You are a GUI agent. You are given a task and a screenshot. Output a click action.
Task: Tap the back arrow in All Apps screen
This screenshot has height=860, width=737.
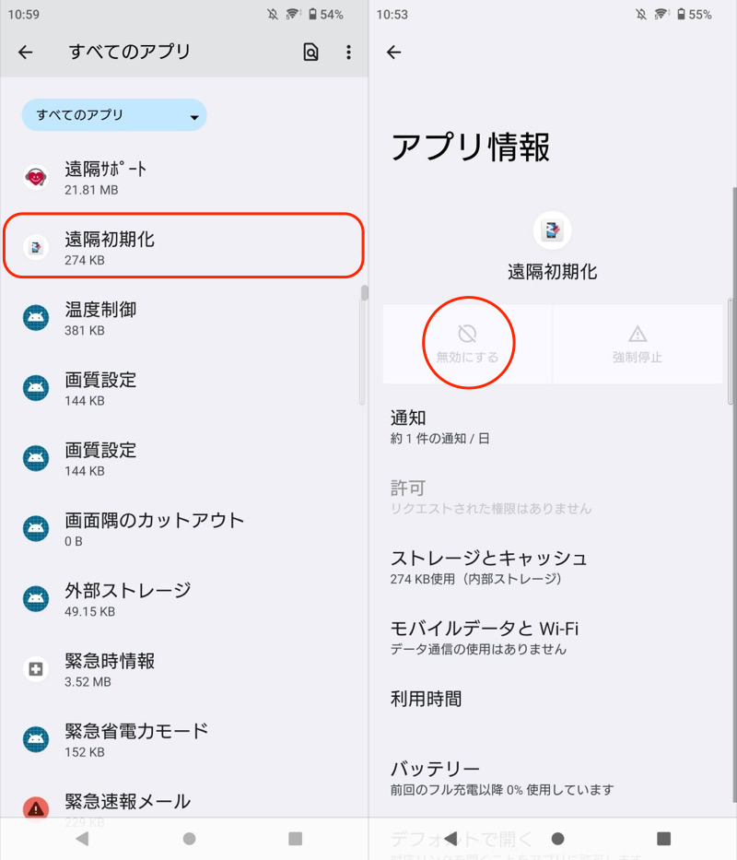point(25,53)
